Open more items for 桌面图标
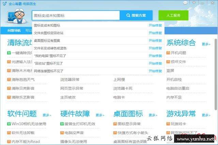 [153, 115]
